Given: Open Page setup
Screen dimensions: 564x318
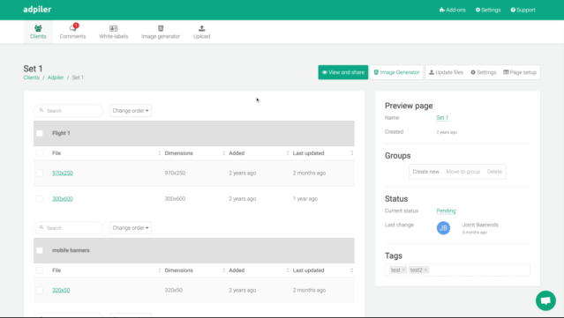Looking at the screenshot, I should point(520,72).
